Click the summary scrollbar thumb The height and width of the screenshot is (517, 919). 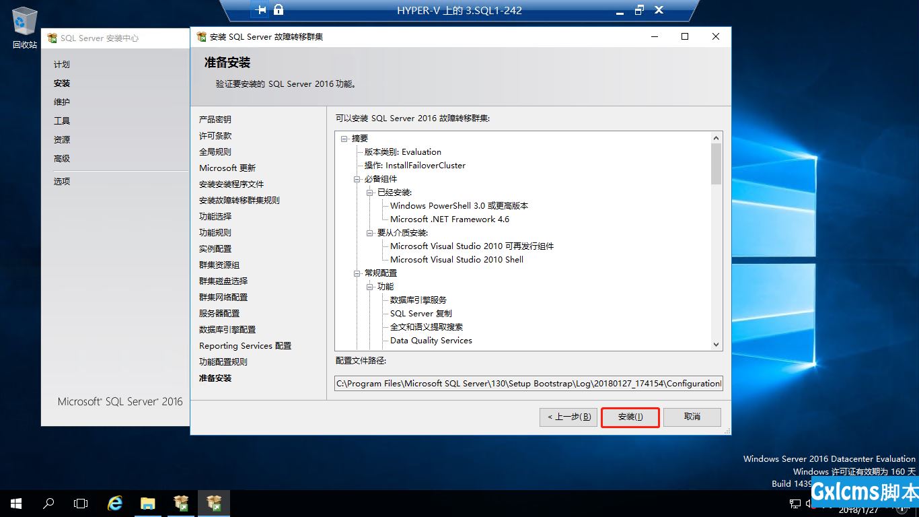coord(716,164)
